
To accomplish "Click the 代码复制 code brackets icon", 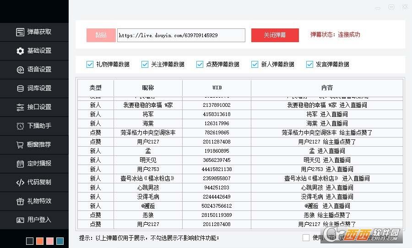I will click(x=20, y=182).
